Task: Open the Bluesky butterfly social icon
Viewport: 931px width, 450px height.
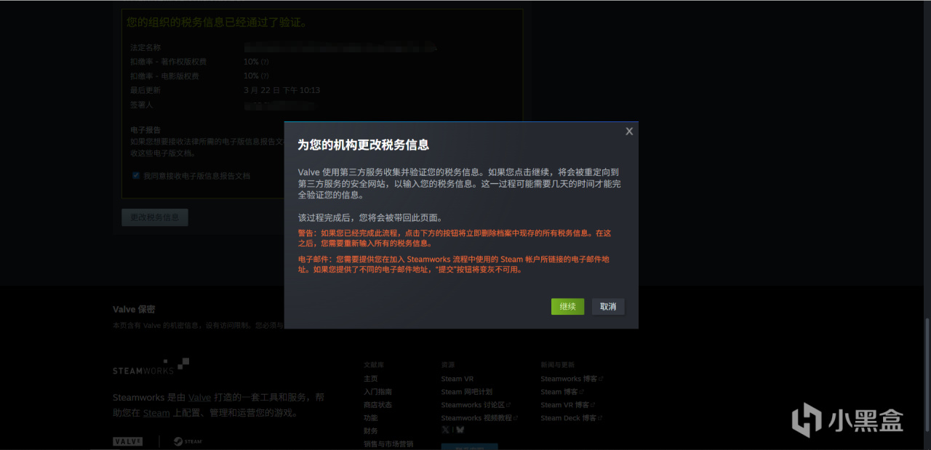Action: (x=460, y=430)
